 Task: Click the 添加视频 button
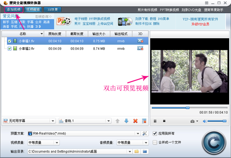[13, 10]
